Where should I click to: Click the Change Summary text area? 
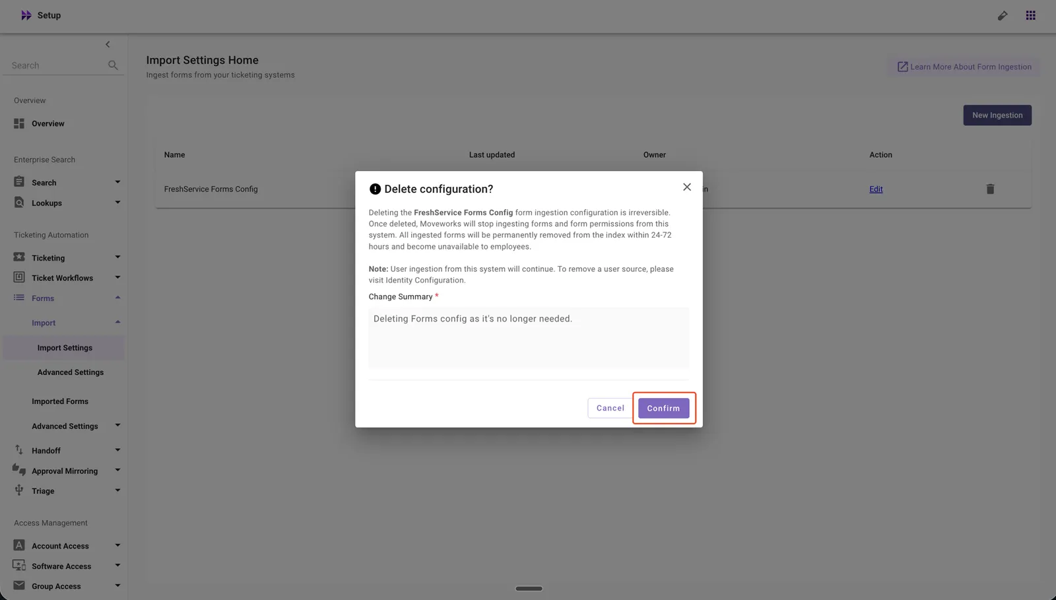528,337
